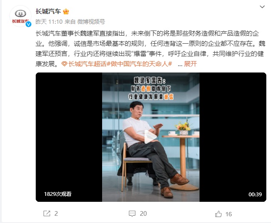Screen dimensions: 271x223
Task: Click the repost count 2
Action: tap(56, 214)
